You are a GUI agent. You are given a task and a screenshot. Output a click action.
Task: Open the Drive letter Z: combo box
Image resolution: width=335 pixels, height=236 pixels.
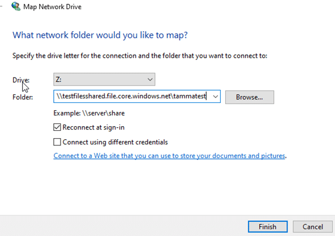(104, 80)
